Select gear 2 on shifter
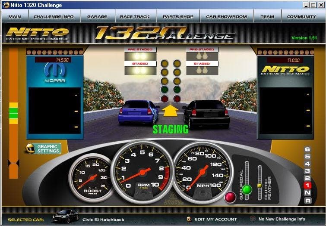Image resolution: width=326 pixels, height=226 pixels. (x=307, y=178)
